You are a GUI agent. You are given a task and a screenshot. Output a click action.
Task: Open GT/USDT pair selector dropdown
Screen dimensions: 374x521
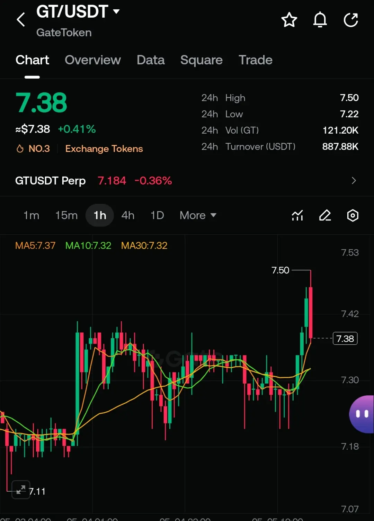click(x=78, y=12)
